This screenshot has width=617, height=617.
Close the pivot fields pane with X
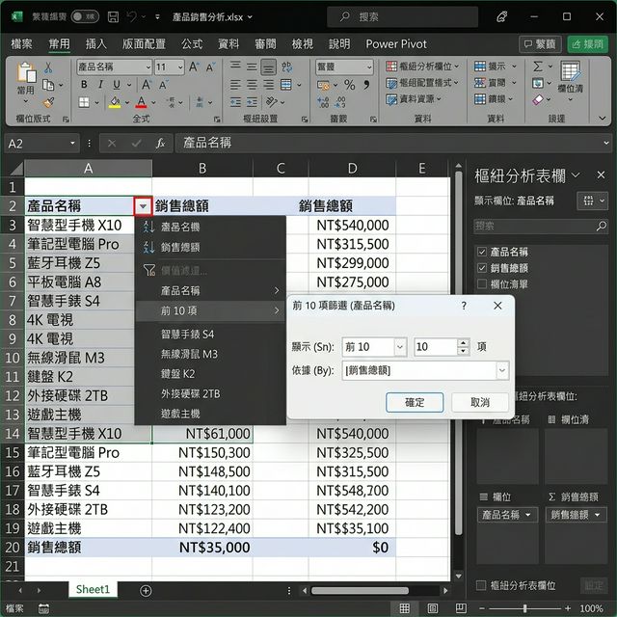[601, 174]
